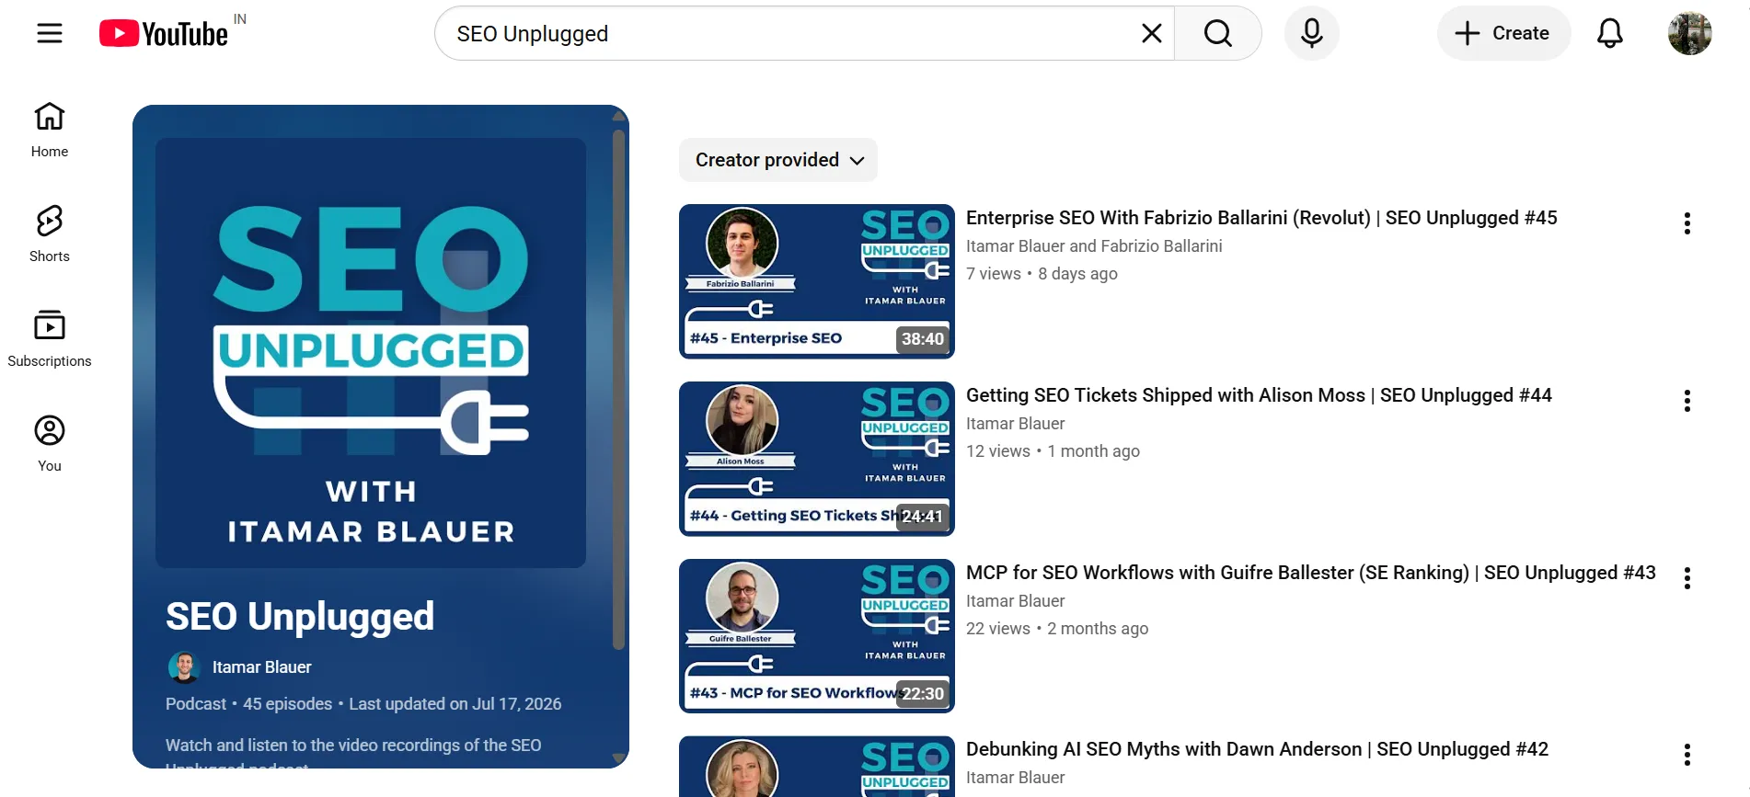Open Subscriptions in sidebar
Image resolution: width=1750 pixels, height=797 pixels.
[x=50, y=339]
